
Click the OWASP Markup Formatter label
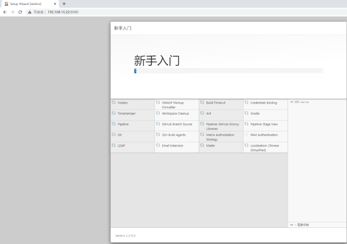point(173,105)
